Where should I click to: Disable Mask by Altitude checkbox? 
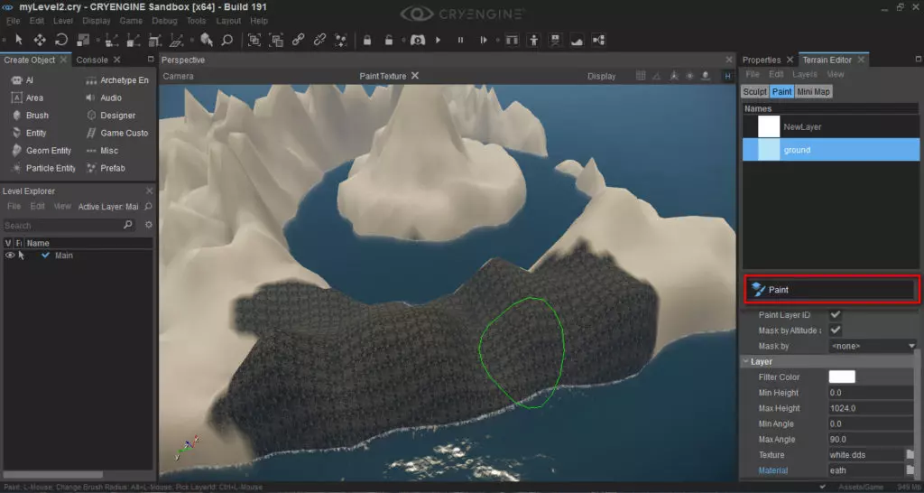tap(835, 330)
